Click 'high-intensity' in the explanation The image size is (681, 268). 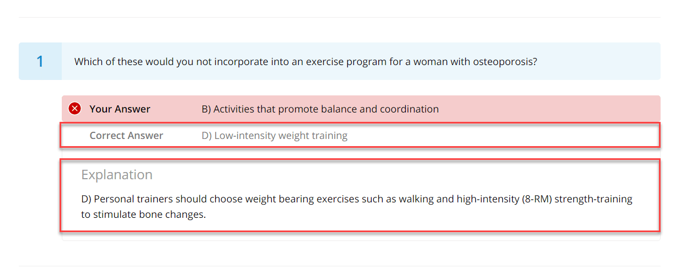487,199
